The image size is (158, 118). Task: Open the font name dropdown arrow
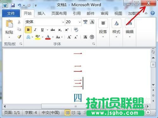(x=63, y=22)
